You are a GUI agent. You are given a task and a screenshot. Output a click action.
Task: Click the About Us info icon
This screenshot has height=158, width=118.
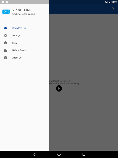click(6, 58)
